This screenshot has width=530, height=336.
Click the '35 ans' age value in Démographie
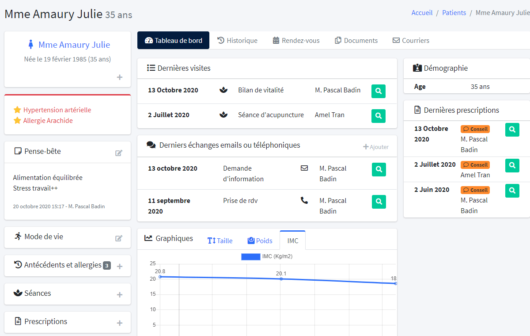pos(480,87)
